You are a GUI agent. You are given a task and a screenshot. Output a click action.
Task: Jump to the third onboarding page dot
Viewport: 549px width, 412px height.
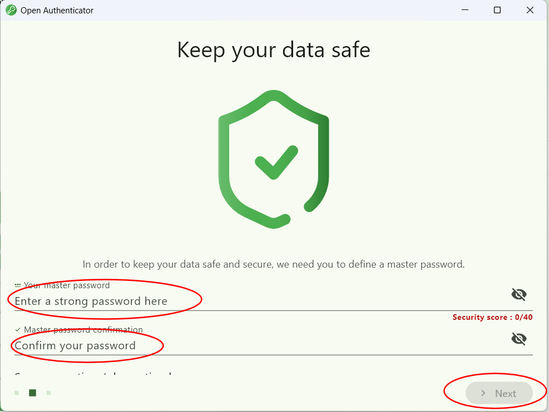(49, 393)
